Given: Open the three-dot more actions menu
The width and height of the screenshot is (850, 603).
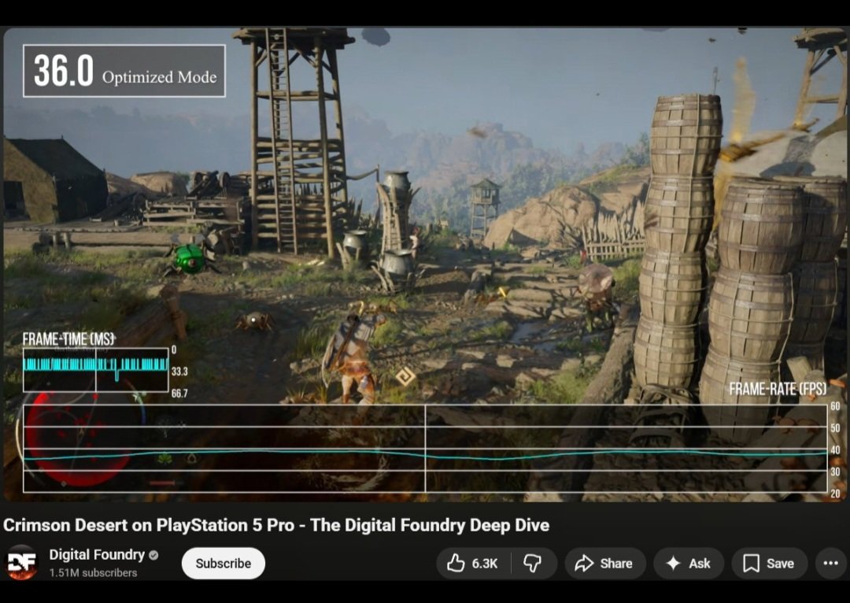Looking at the screenshot, I should [831, 564].
